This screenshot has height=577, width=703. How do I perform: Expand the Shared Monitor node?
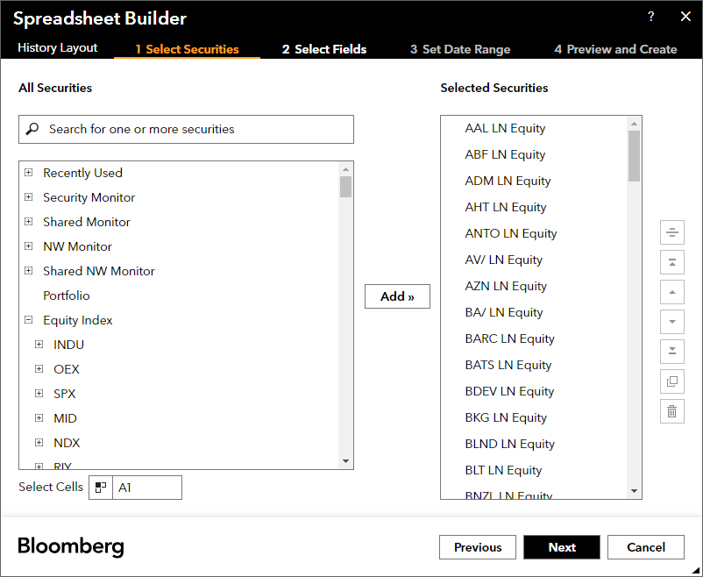[29, 221]
